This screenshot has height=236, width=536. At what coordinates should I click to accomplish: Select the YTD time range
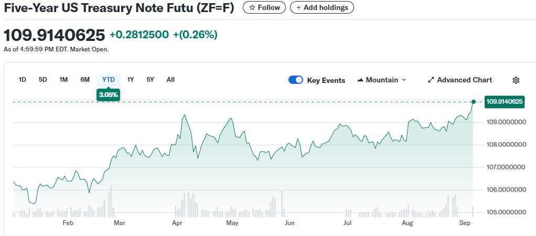(109, 80)
